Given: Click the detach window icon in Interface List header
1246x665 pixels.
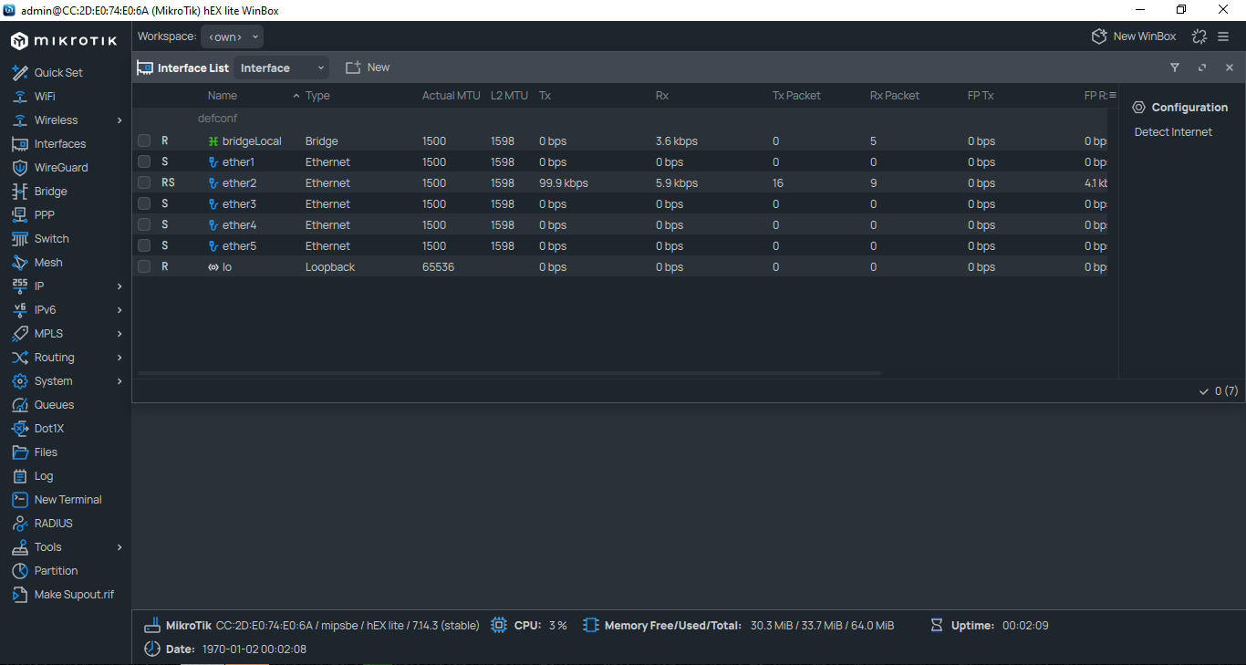Looking at the screenshot, I should [1202, 68].
